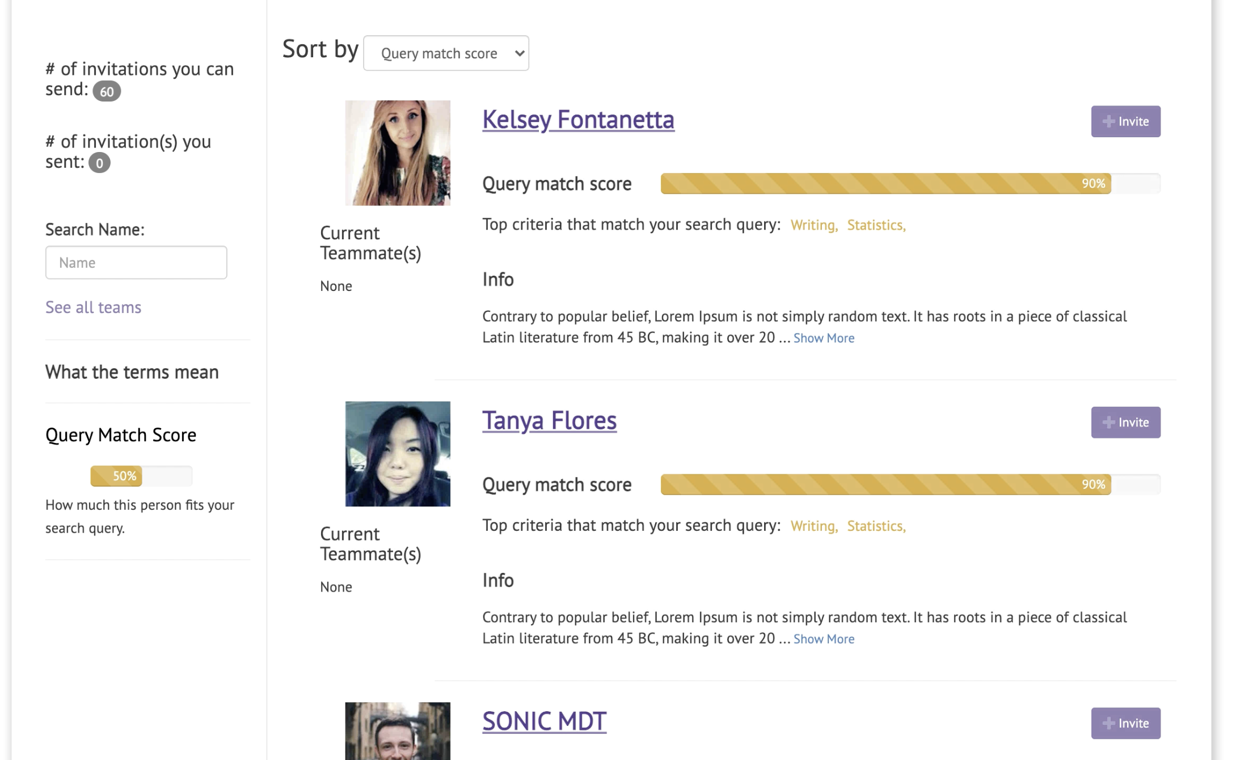Click SONIC MDT's profile photo
The height and width of the screenshot is (760, 1240).
pos(398,731)
